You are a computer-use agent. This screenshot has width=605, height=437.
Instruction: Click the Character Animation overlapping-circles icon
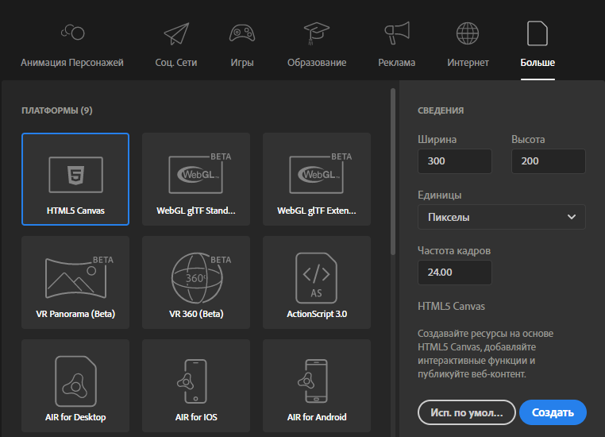[x=72, y=32]
